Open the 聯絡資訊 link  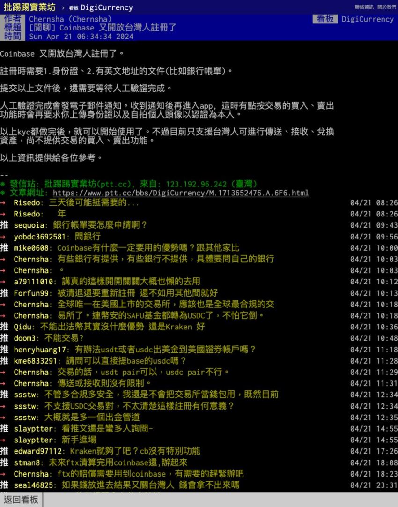click(364, 7)
